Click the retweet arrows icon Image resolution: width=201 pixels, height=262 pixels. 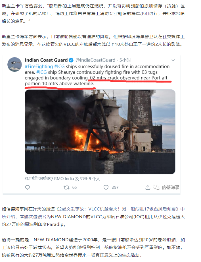[x=66, y=187]
